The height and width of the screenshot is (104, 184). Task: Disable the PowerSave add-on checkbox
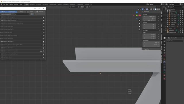point(2,42)
